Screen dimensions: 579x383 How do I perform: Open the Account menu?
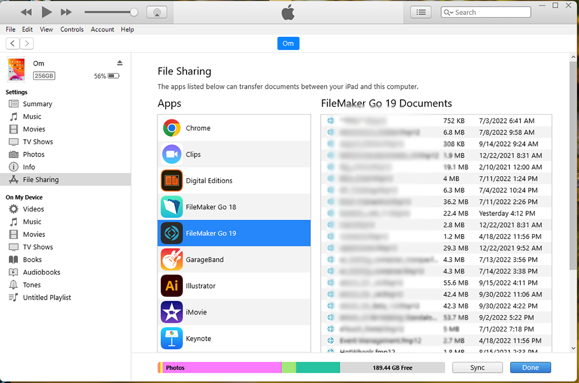[x=102, y=29]
